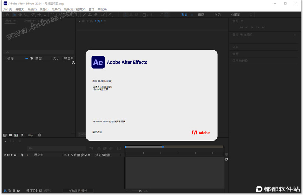Open the legal notices link in about dialog
Screen dimensions: 303x195
tap(97, 132)
